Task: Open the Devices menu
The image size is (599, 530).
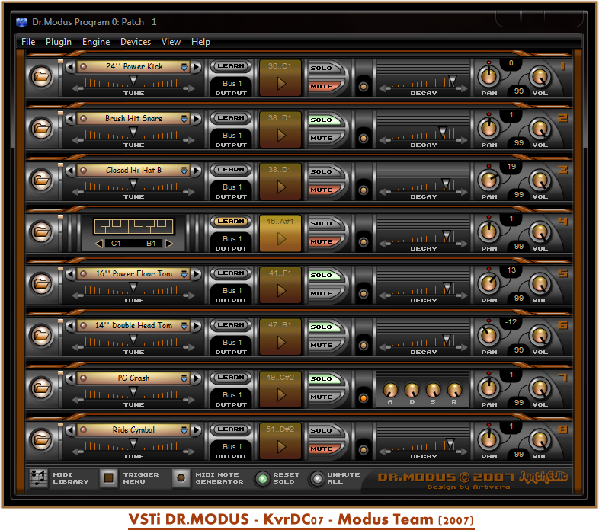Action: click(x=136, y=42)
